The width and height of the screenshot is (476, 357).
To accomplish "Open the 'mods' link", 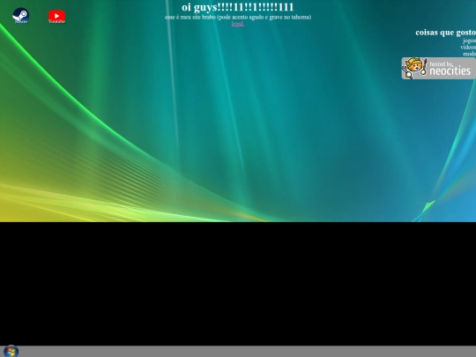I will click(469, 54).
